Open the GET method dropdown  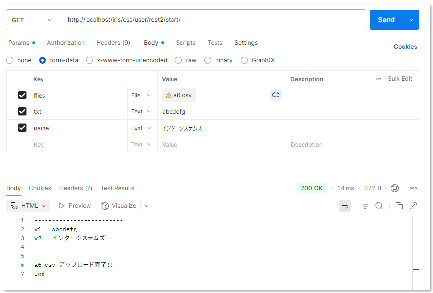[33, 20]
